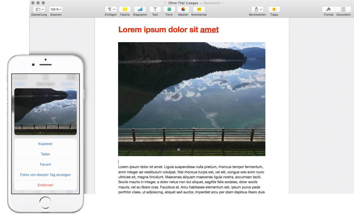354x223 pixels.
Task: Open the Bereitstellen share dropdown
Action: 257,9
